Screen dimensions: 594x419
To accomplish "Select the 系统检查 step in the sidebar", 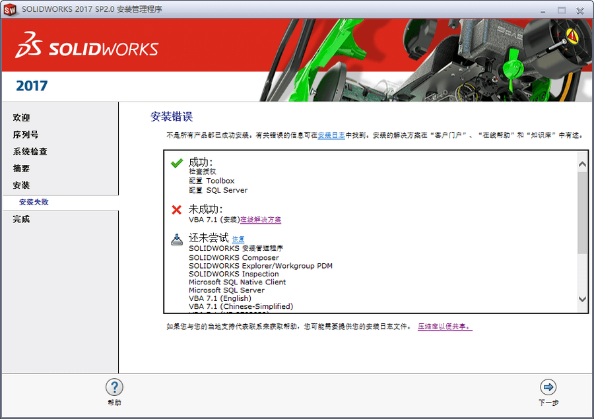I will coord(29,151).
